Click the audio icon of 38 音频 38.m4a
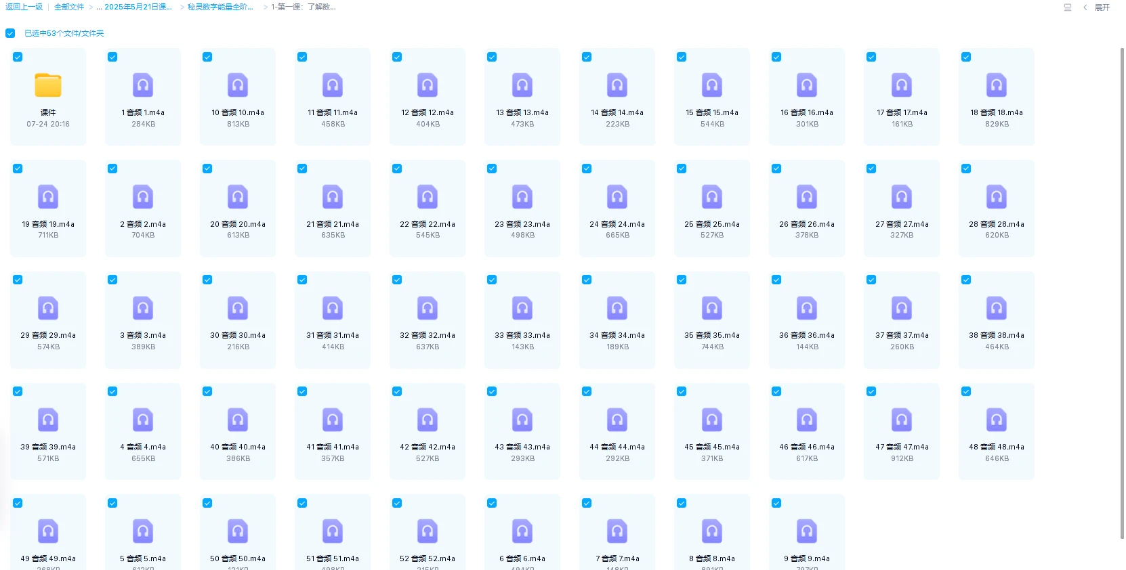The height and width of the screenshot is (570, 1126). tap(997, 308)
